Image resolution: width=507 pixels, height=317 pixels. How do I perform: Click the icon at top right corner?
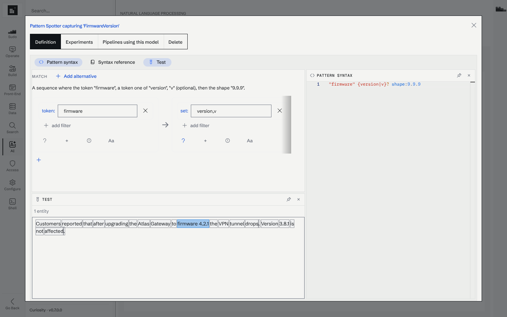[x=501, y=9]
